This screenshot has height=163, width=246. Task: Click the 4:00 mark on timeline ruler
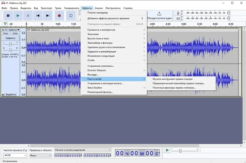pos(152,24)
